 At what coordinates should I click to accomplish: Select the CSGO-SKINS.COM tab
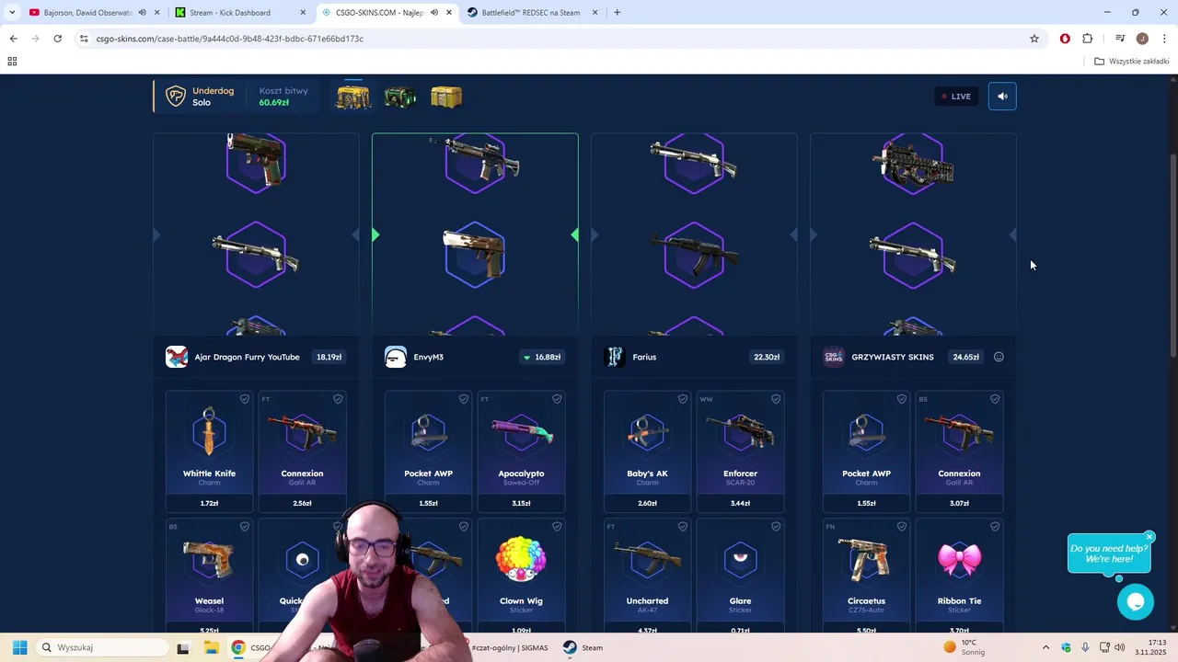coord(387,13)
